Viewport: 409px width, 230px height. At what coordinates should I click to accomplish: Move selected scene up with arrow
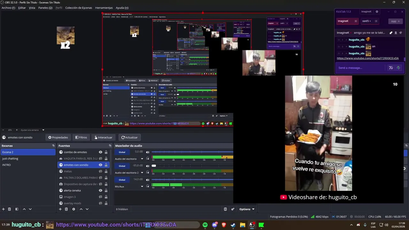coord(24,209)
